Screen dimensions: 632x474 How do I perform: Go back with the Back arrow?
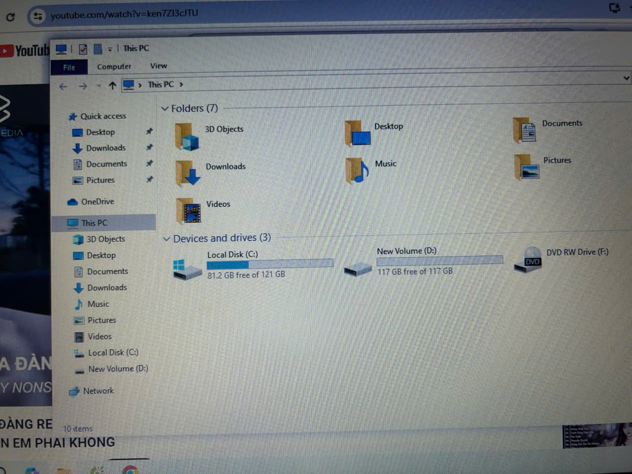click(63, 86)
